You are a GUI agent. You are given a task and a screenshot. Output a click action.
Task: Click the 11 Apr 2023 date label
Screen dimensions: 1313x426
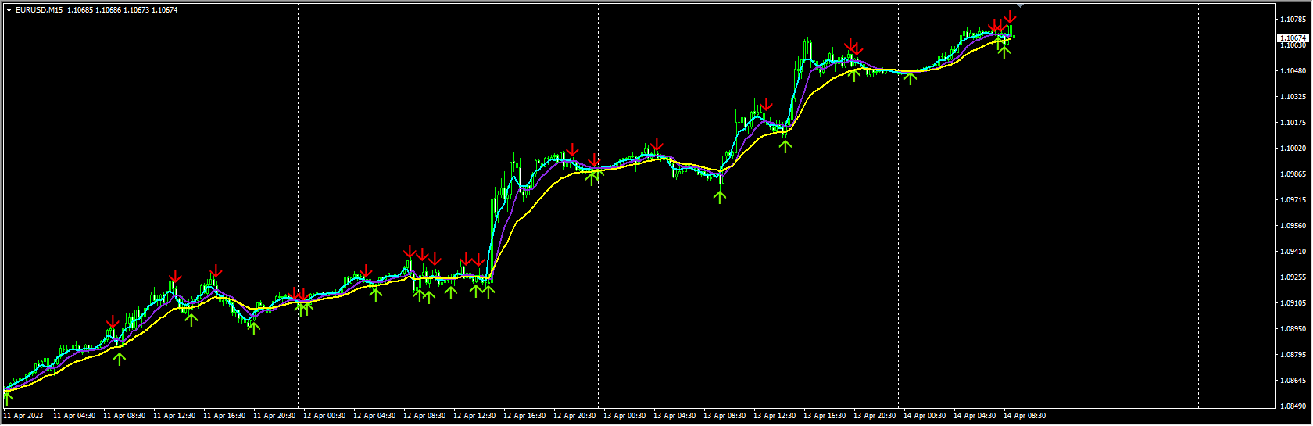[x=23, y=416]
